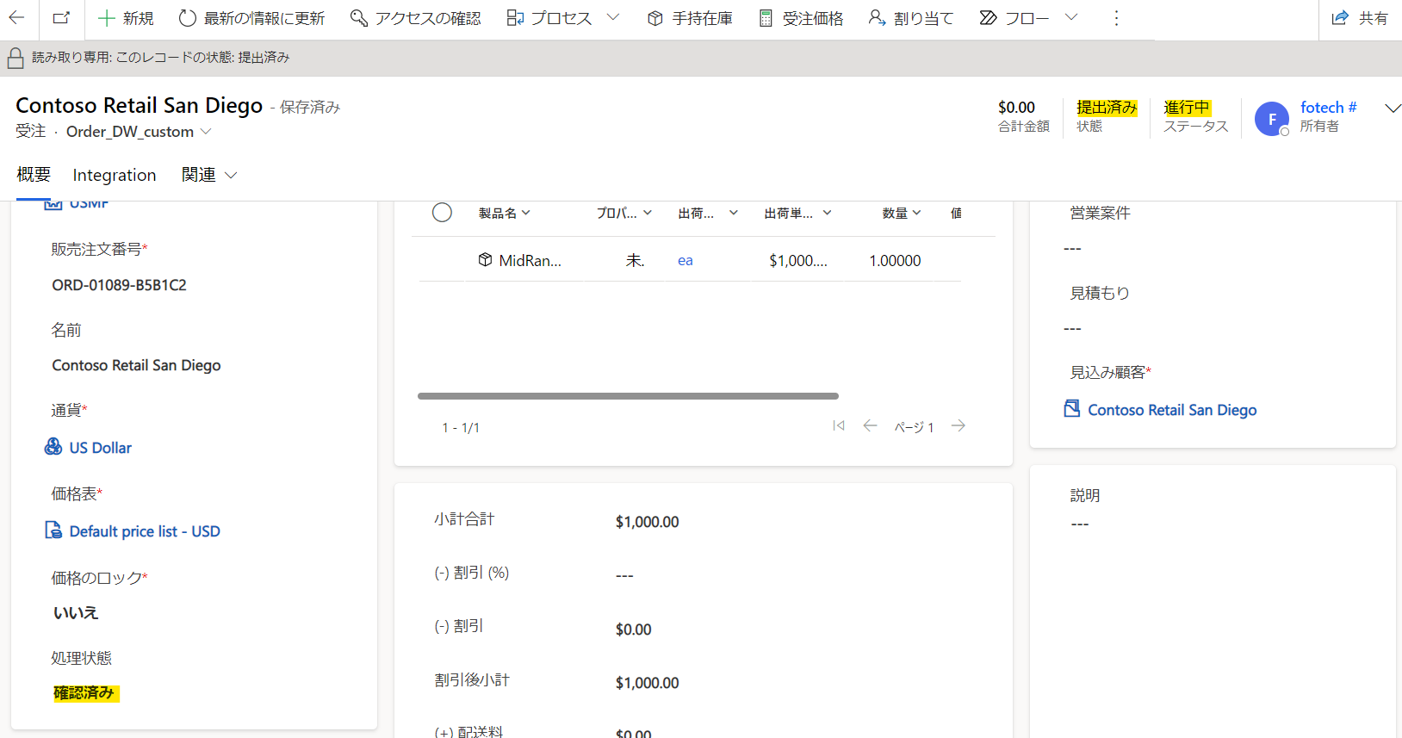Open the 関連 tab dropdown
1402x738 pixels.
(209, 175)
